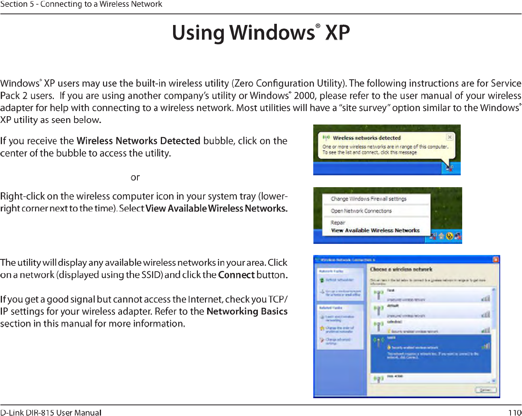Viewport: 522px width, 416px height.
Task: Select Open Network Connections from context menu
Action: (361, 211)
